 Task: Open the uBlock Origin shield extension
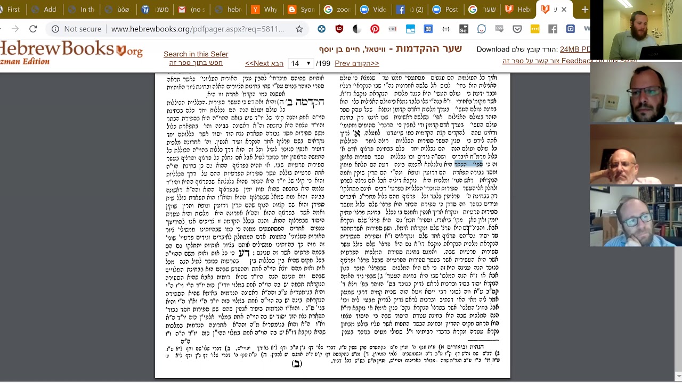(x=339, y=29)
